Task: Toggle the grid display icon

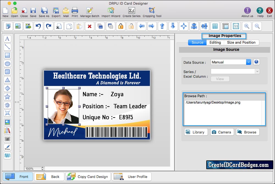Action: (215, 26)
